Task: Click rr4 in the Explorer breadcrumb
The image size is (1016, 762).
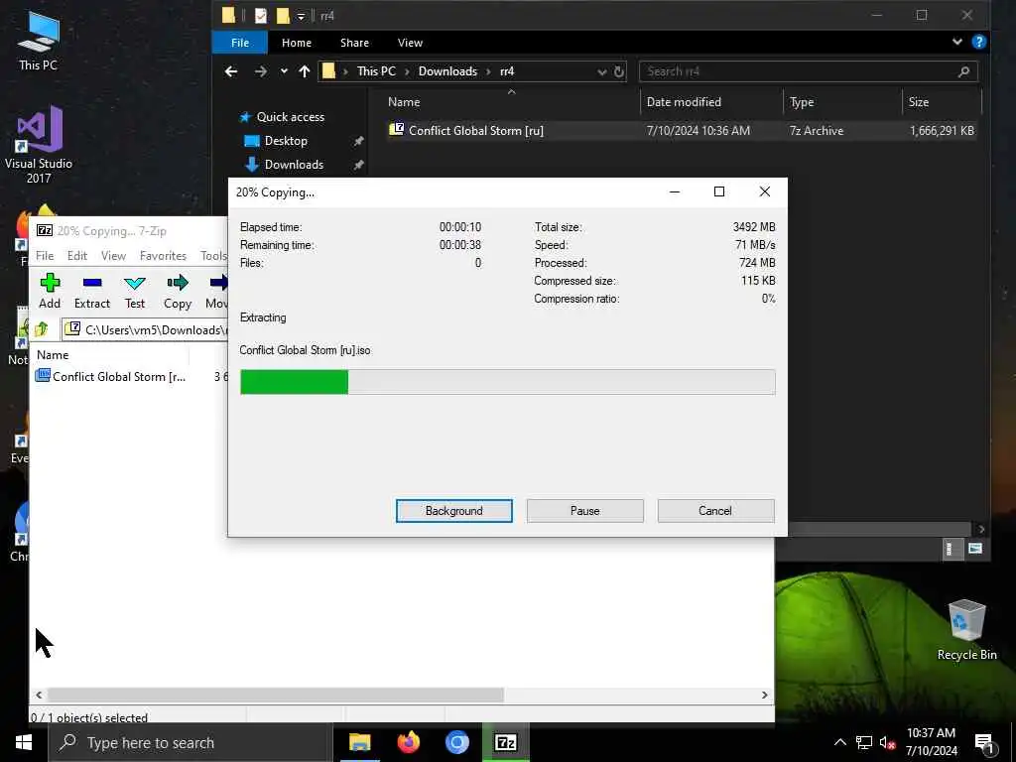Action: 507,71
